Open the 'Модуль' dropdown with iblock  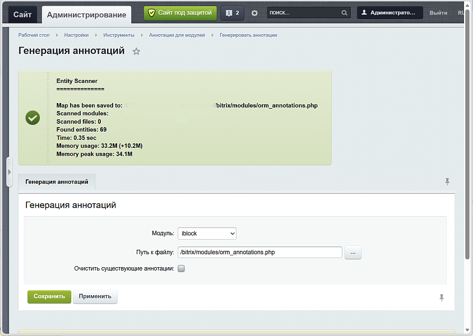207,234
